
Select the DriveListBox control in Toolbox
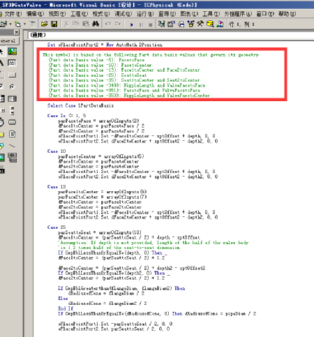point(12,122)
